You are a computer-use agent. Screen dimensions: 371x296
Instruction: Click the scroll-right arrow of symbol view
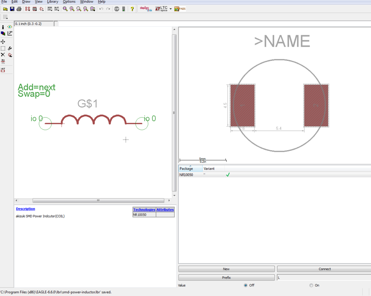point(169,200)
